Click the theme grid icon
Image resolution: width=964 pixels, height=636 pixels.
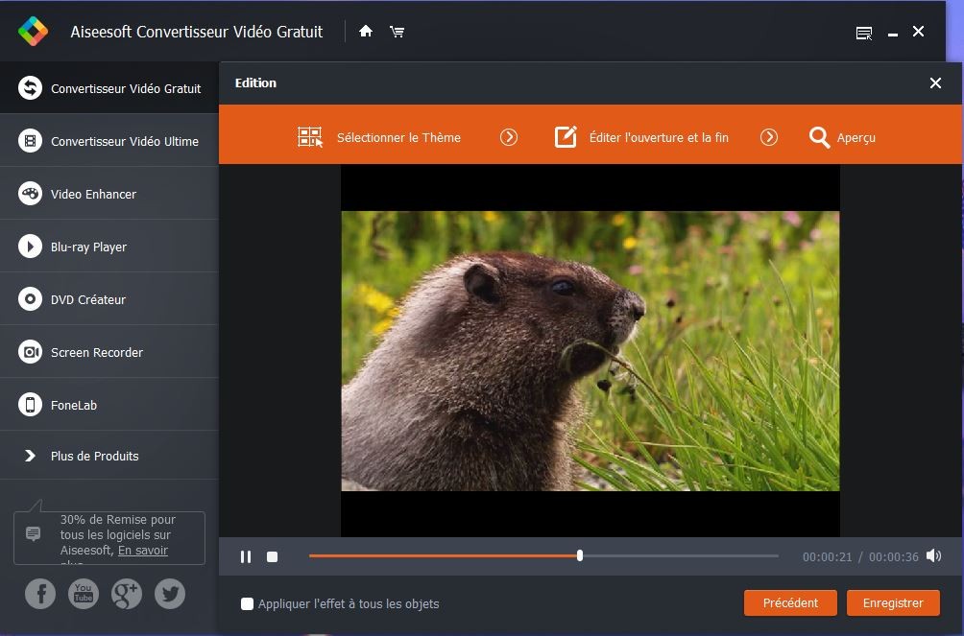[x=310, y=137]
